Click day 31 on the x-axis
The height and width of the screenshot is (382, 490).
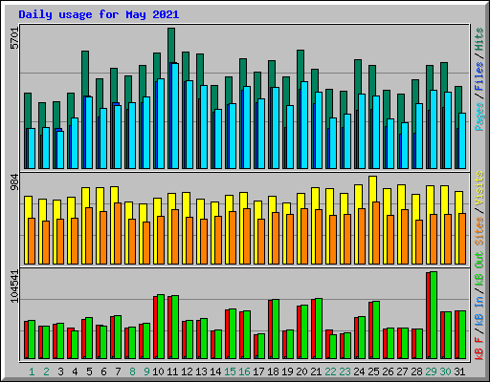tap(459, 371)
